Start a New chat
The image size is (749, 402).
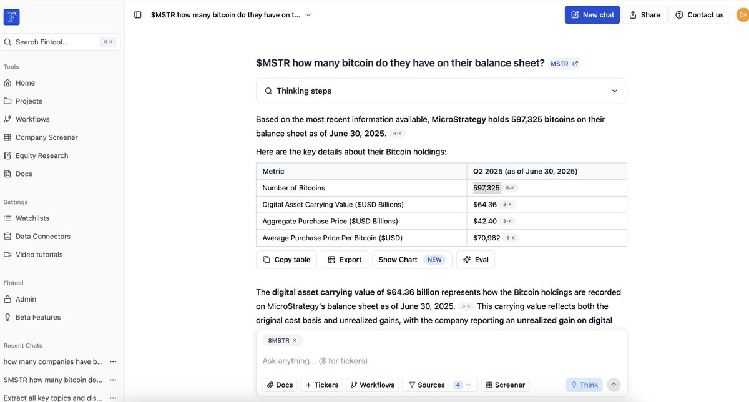point(592,15)
